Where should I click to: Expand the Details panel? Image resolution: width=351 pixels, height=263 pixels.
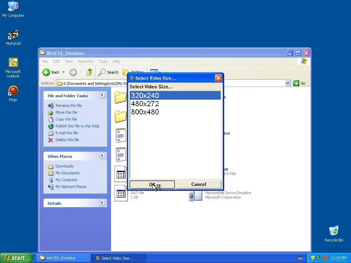coord(102,203)
